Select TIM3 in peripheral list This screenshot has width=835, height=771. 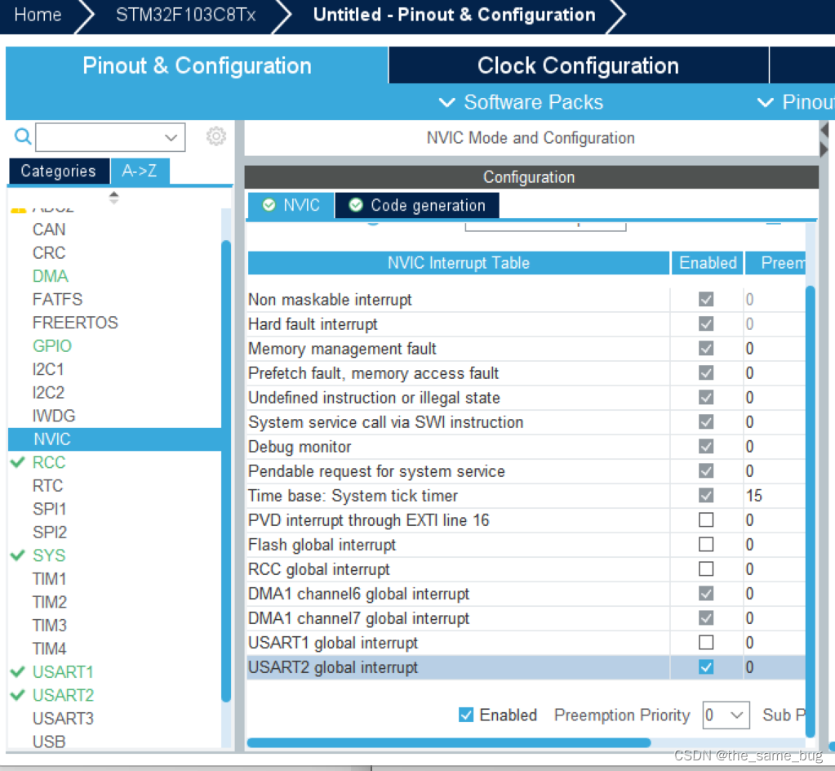pyautogui.click(x=50, y=625)
